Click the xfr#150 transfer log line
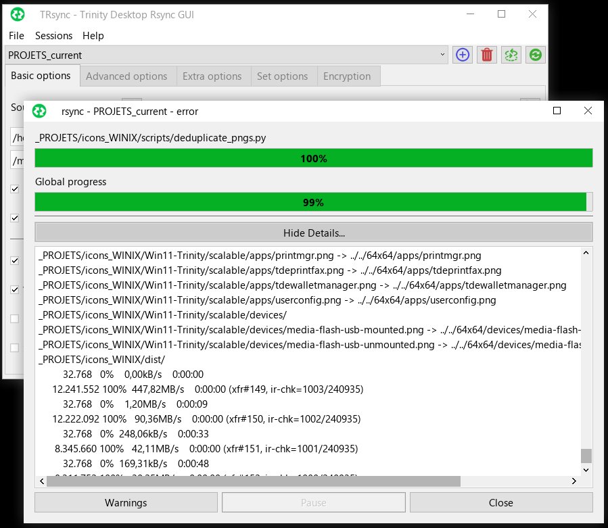 click(206, 419)
